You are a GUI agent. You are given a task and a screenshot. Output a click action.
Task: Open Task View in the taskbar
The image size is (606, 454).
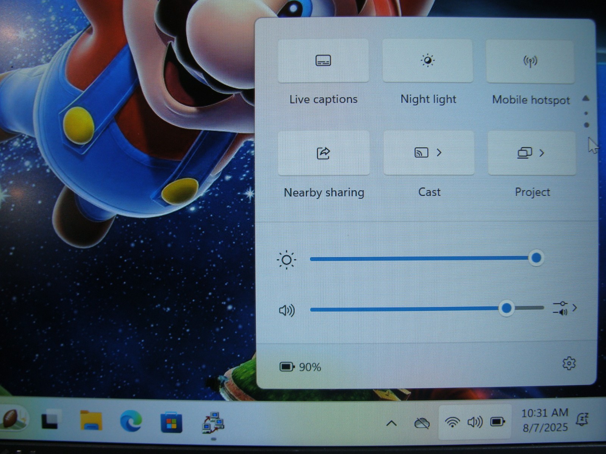click(x=51, y=419)
